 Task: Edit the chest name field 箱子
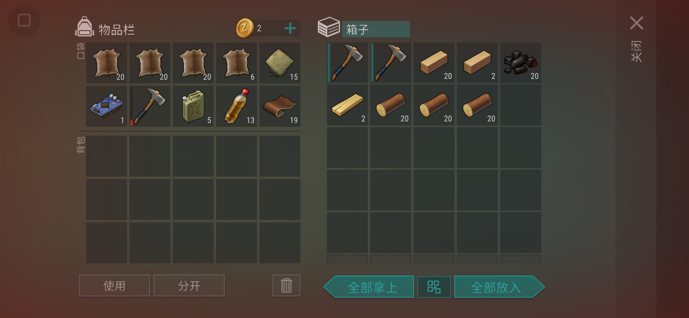(x=376, y=29)
